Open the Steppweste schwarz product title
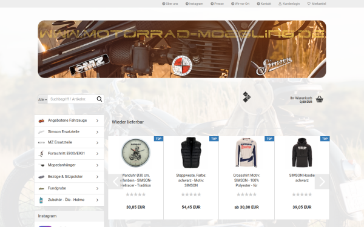This screenshot has width=364, height=227. (191, 180)
